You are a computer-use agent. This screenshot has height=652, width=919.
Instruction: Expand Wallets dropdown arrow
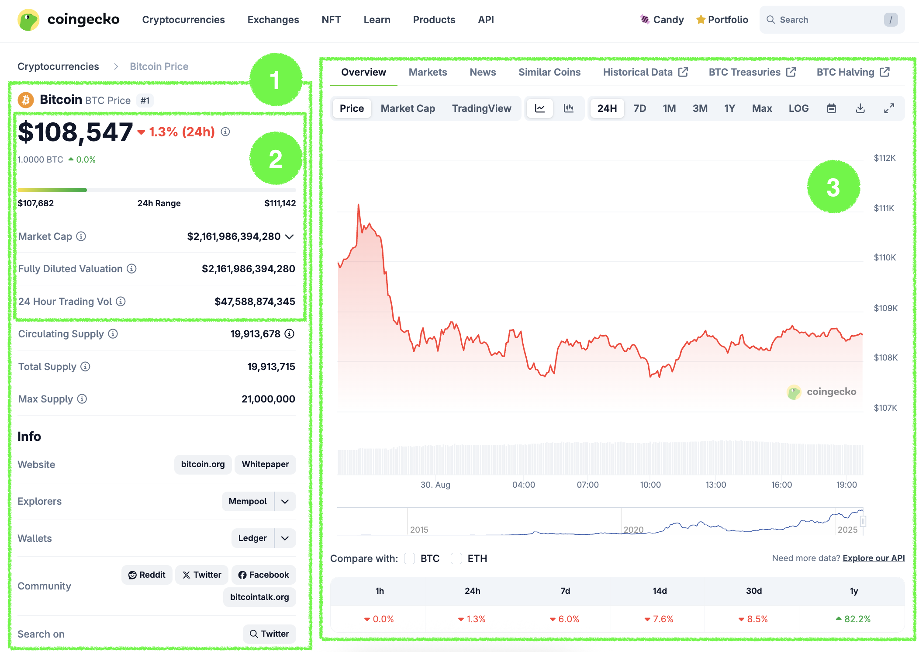pos(285,538)
